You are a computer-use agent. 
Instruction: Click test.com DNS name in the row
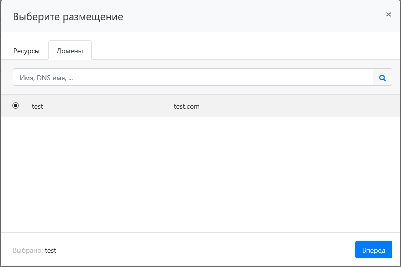[186, 106]
